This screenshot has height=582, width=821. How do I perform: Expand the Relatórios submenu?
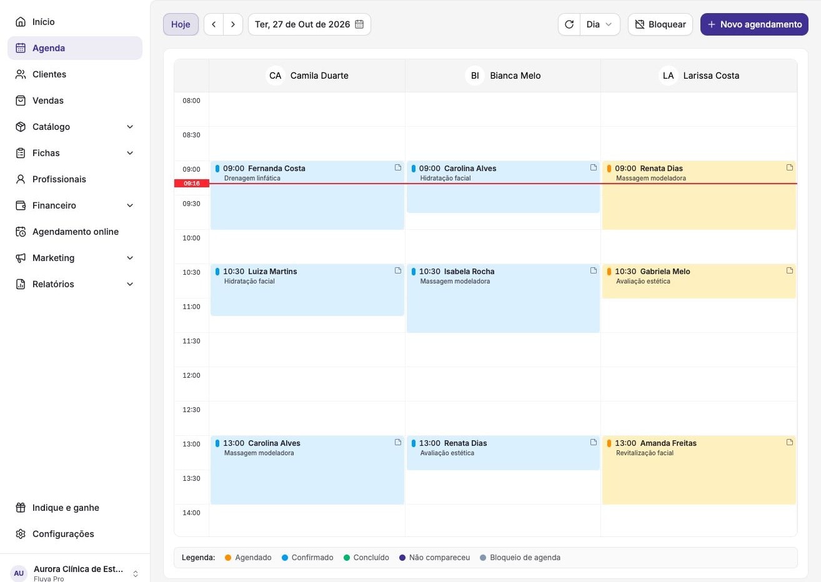point(130,284)
